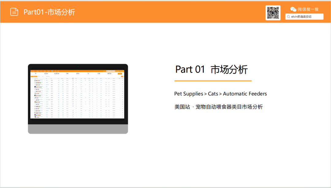Click the '美国站 · 宠物自动喂食器类目市场分析' subtitle
This screenshot has height=188, width=331.
219,107
